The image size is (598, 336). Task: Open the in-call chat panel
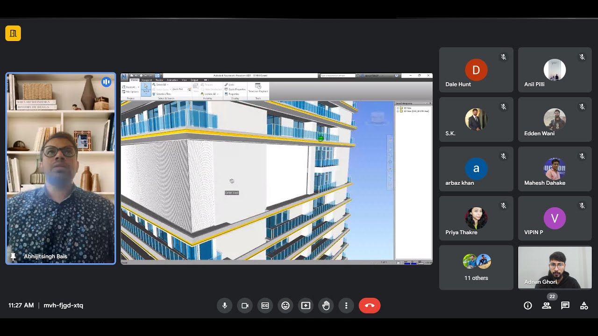tap(565, 306)
